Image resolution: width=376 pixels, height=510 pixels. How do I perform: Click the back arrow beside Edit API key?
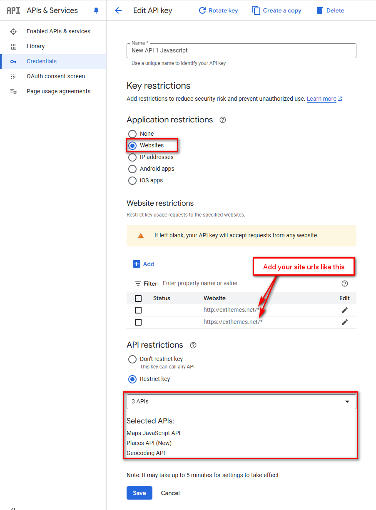click(x=118, y=10)
